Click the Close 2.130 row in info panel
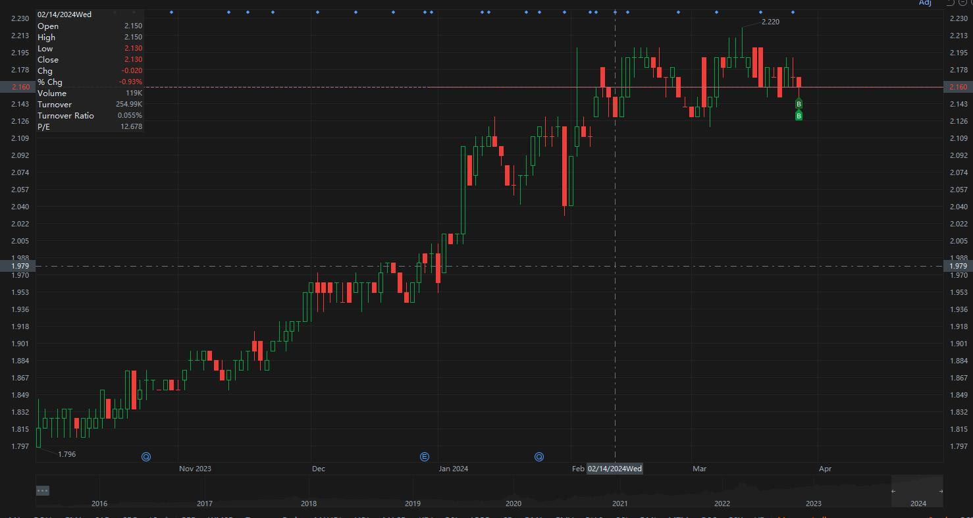The image size is (973, 518). pyautogui.click(x=90, y=59)
